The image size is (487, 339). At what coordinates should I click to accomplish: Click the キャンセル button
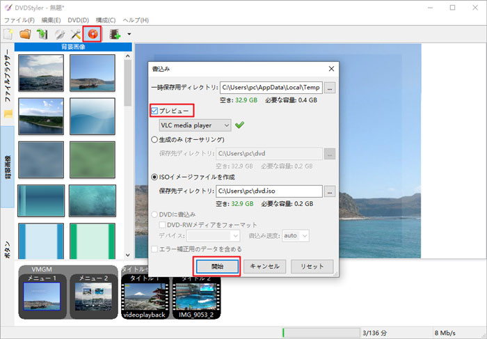coord(264,267)
